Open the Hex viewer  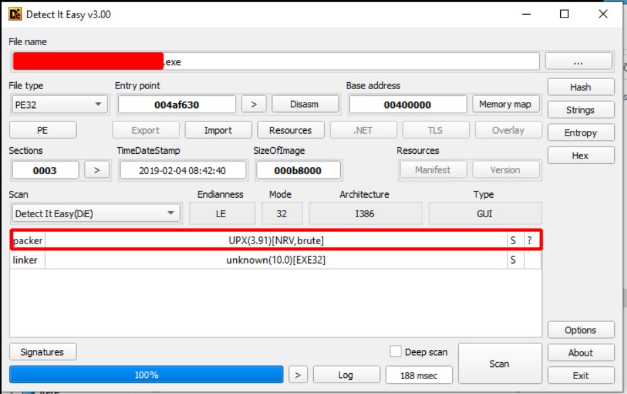[x=580, y=155]
